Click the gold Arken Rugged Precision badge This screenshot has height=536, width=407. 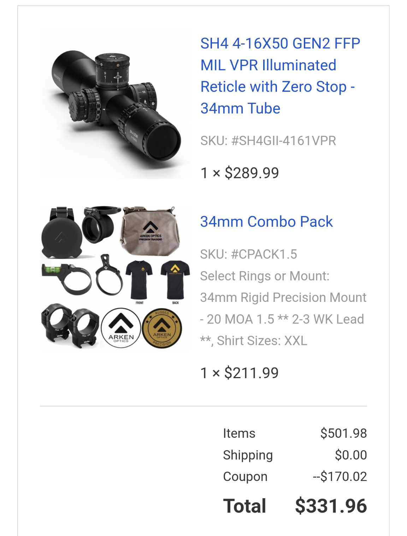click(x=162, y=328)
